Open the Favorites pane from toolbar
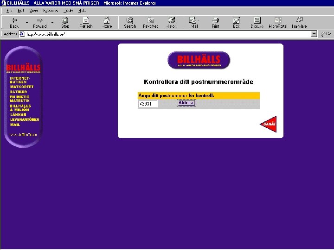 click(151, 23)
